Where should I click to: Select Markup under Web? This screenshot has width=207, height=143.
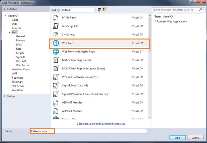[20, 40]
